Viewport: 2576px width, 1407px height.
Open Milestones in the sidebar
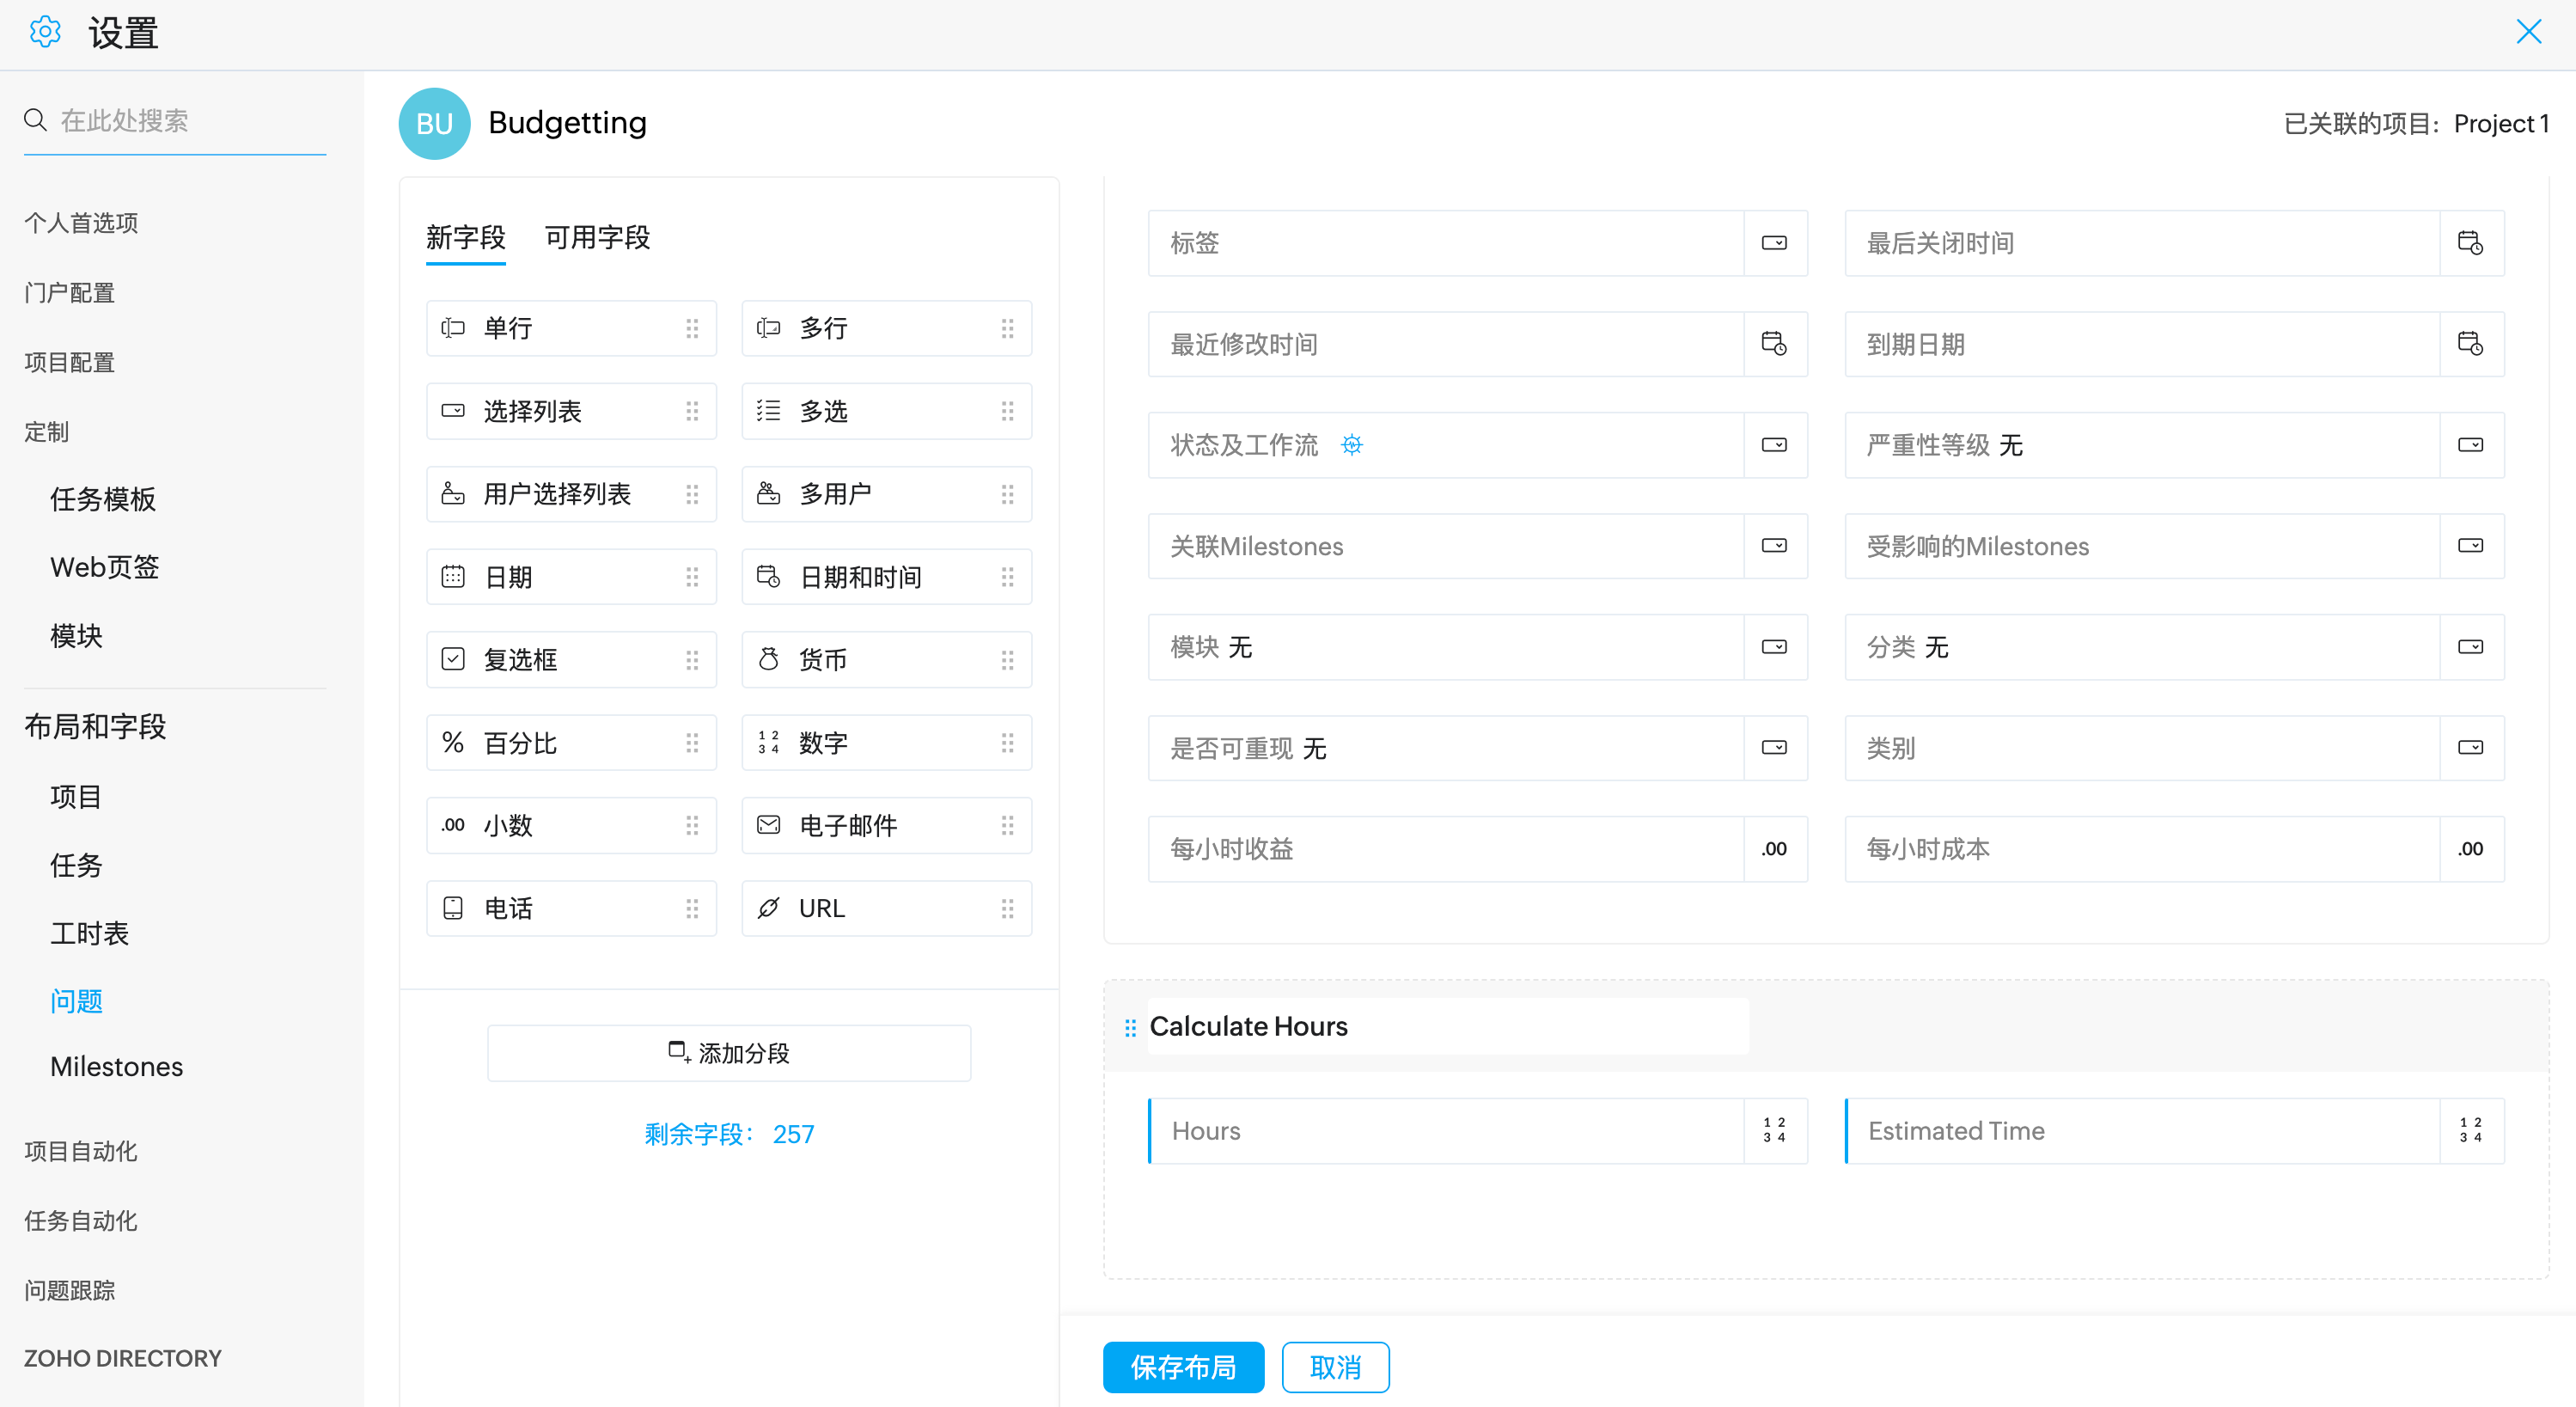(116, 1067)
